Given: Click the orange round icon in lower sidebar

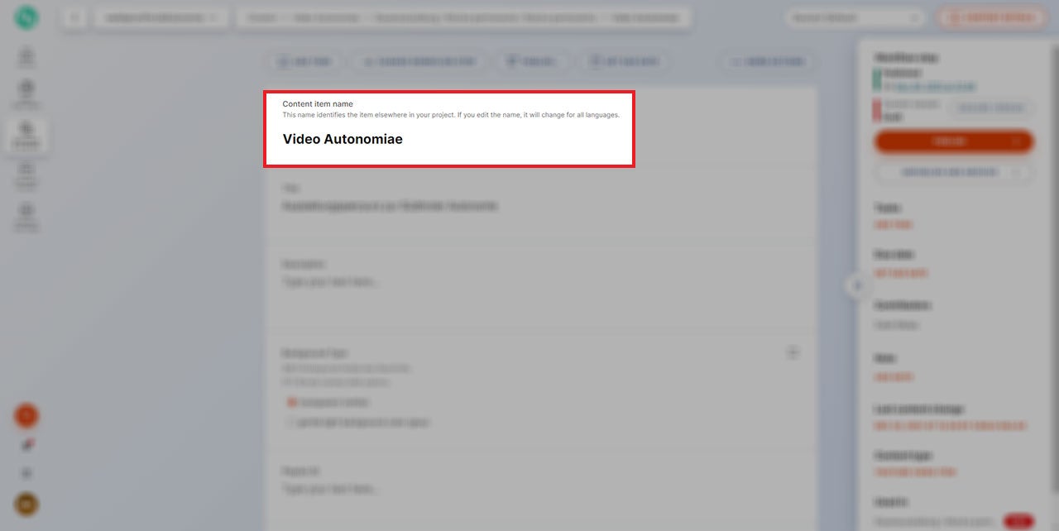Looking at the screenshot, I should (26, 416).
